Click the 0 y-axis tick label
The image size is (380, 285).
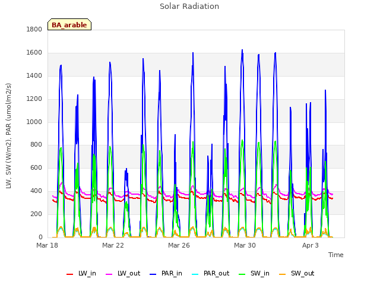(40, 237)
